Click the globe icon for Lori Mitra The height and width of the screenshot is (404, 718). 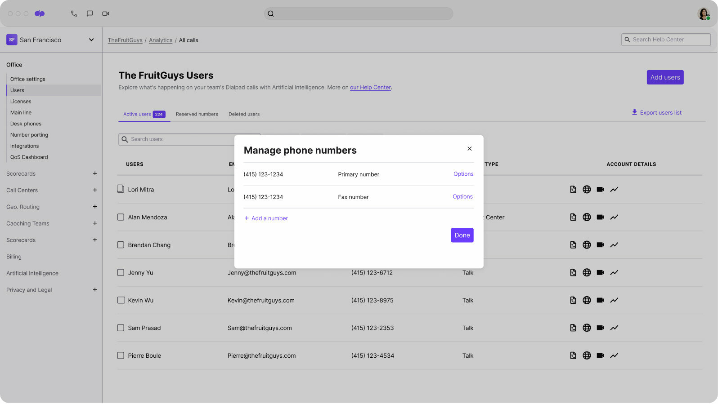[x=587, y=190]
